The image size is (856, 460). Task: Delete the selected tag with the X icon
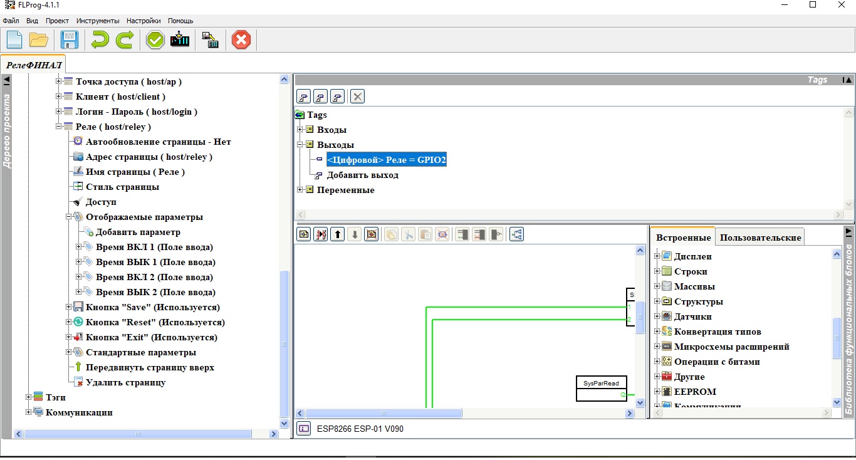click(x=357, y=97)
